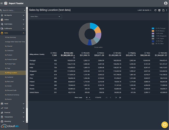Image resolution: width=169 pixels, height=130 pixels.
Task: Enable the Orders column checkbox
Action: [x=52, y=53]
